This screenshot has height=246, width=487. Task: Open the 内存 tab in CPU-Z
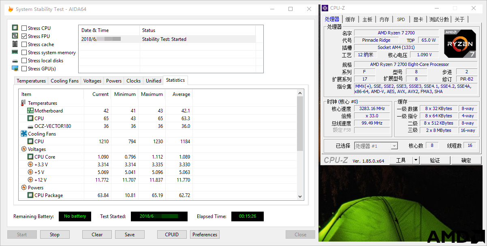[x=384, y=19]
